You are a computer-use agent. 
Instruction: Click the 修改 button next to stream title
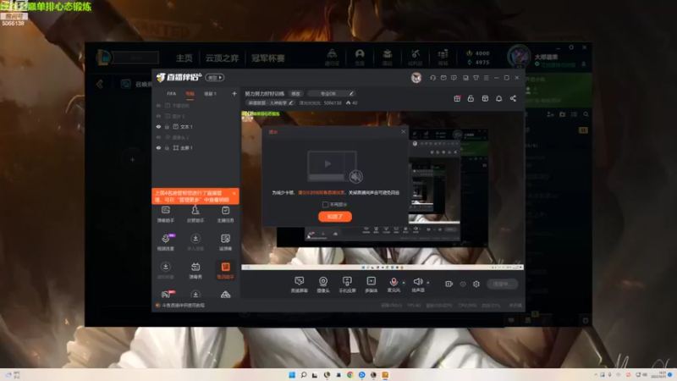295,94
